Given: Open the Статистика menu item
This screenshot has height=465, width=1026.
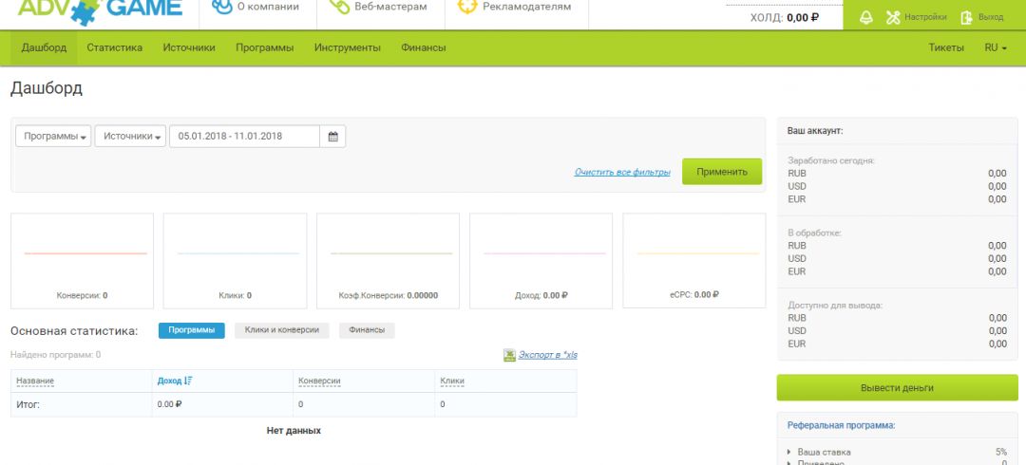Looking at the screenshot, I should (x=115, y=47).
